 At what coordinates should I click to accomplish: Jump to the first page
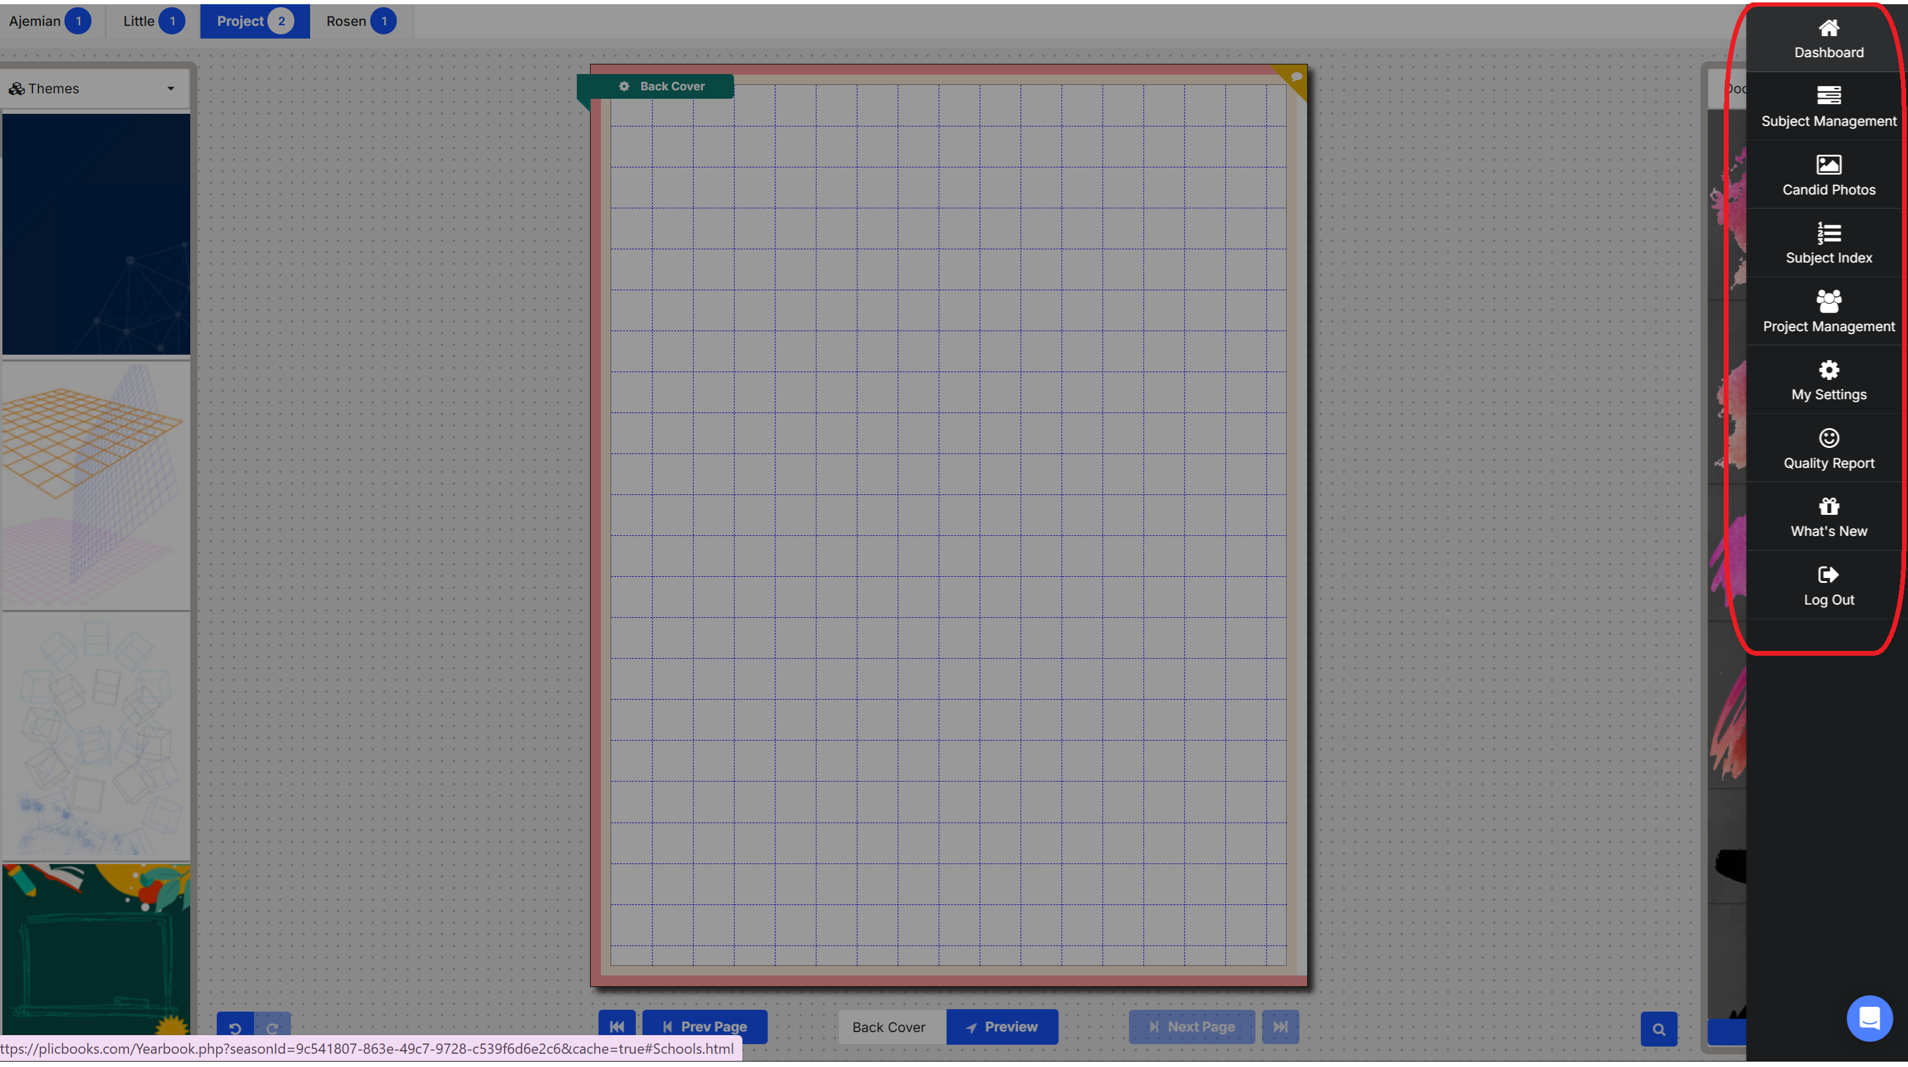(x=617, y=1027)
